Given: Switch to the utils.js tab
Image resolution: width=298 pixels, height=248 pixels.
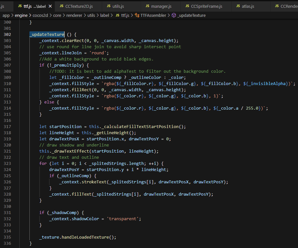Looking at the screenshot, I should pyautogui.click(x=118, y=6).
